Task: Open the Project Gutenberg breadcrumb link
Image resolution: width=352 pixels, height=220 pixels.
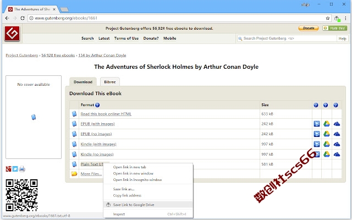Action: click(22, 55)
